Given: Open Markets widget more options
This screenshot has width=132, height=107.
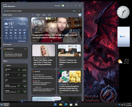Looking at the screenshot, I should pos(25,65).
